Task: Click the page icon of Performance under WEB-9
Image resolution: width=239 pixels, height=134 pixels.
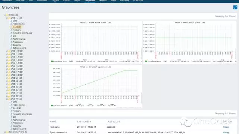Action: point(11,120)
